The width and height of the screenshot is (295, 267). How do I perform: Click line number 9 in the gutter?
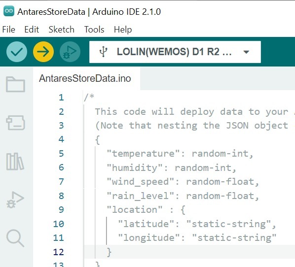(61, 209)
